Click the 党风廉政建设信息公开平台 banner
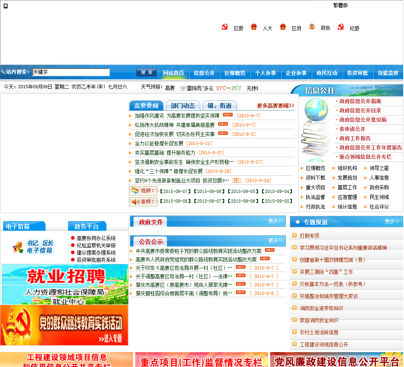The image size is (404, 367). 337,359
